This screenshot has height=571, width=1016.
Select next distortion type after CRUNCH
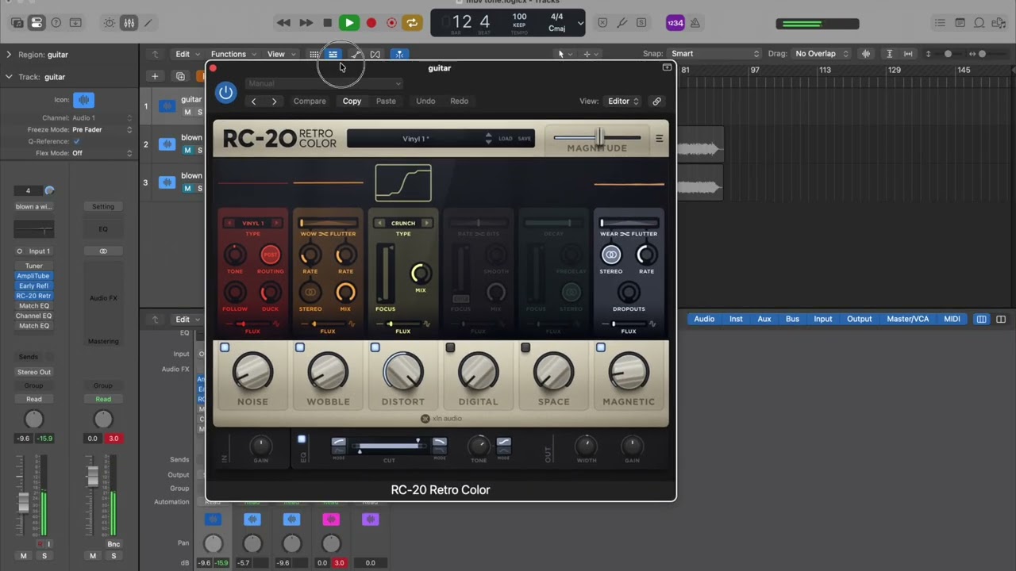pyautogui.click(x=426, y=223)
